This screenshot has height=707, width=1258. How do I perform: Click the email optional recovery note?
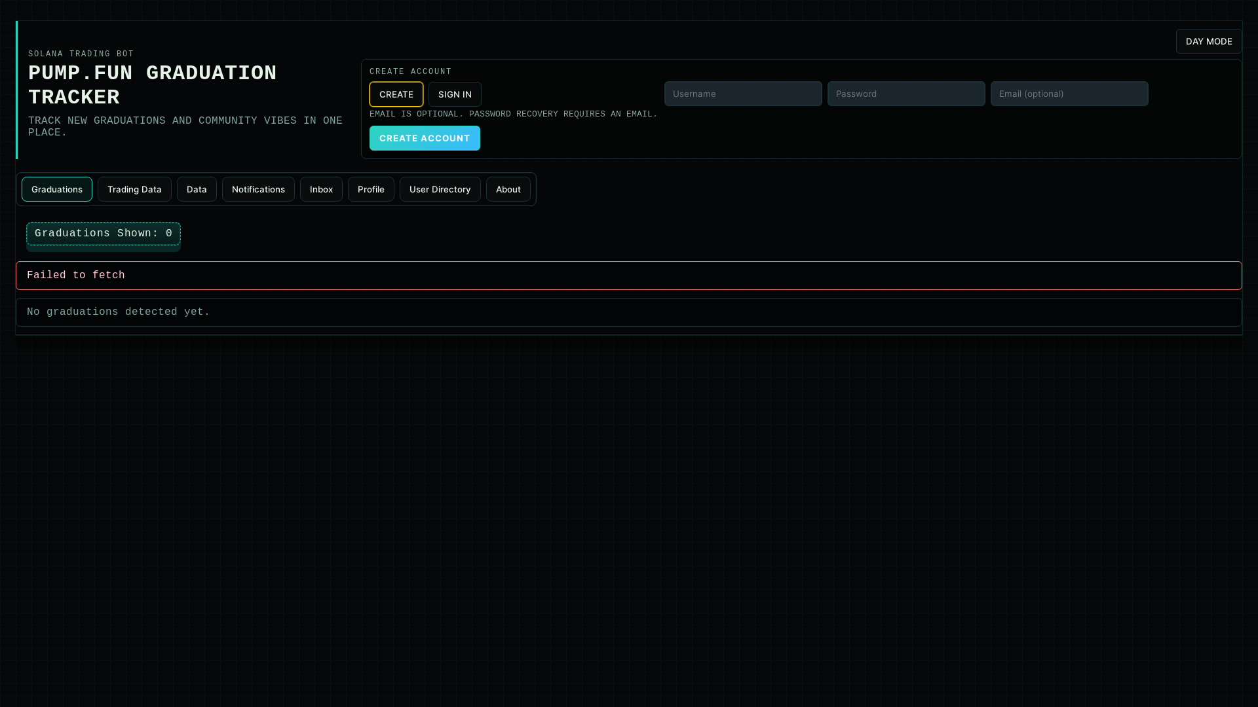pos(513,114)
